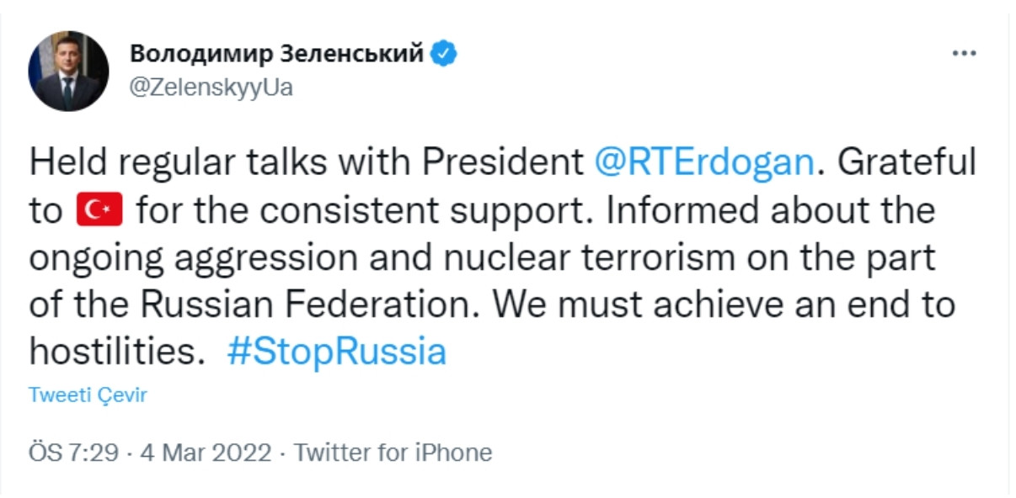Click the word 'hostilities.' in tweet

[117, 352]
